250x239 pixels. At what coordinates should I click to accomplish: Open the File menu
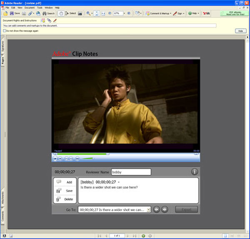coord(7,7)
